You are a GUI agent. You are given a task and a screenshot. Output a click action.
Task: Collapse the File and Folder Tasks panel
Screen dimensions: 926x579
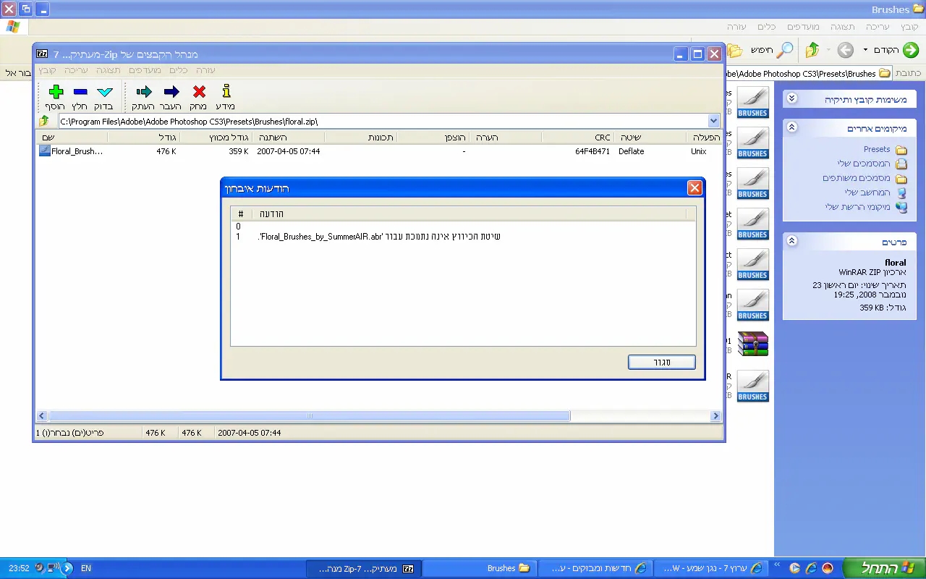click(x=791, y=98)
